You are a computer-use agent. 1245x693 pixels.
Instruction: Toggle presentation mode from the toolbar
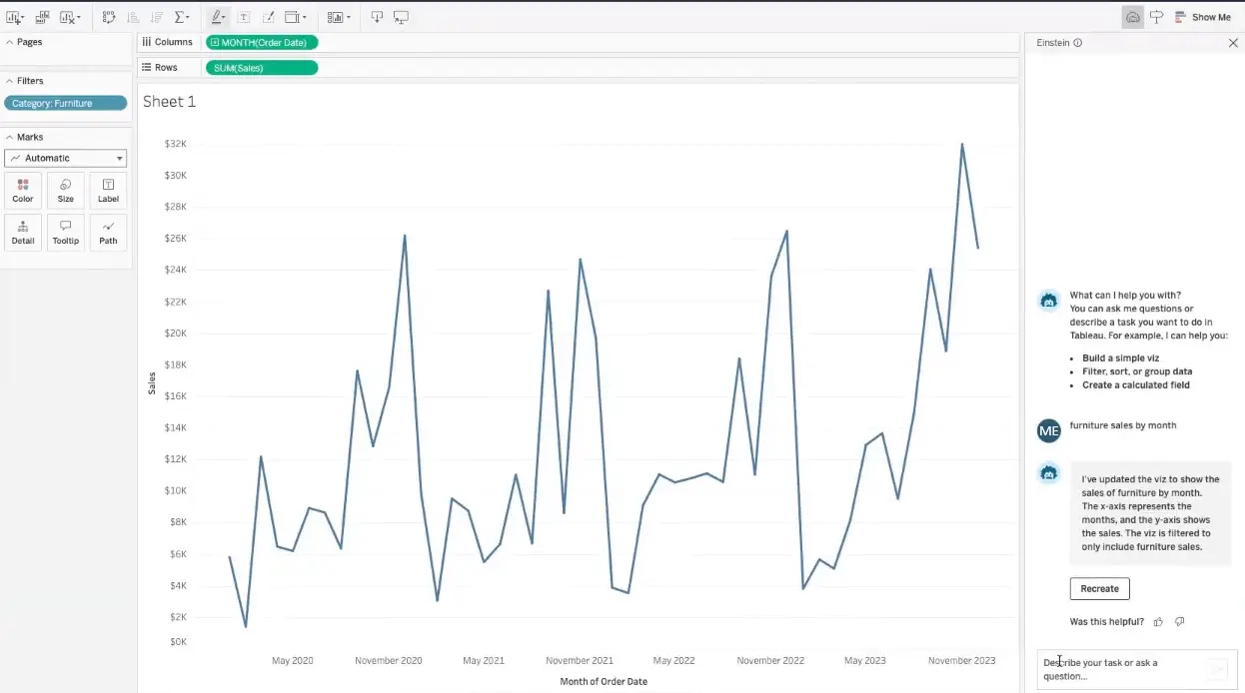pos(402,17)
